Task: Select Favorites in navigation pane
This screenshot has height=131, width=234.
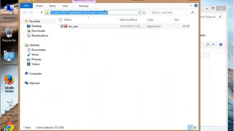Action: click(x=35, y=21)
